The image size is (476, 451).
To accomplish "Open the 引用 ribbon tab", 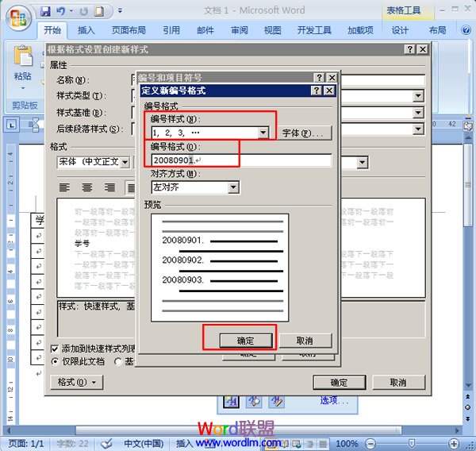I will click(x=171, y=30).
